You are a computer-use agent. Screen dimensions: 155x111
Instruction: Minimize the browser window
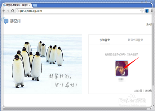click(x=142, y=2)
